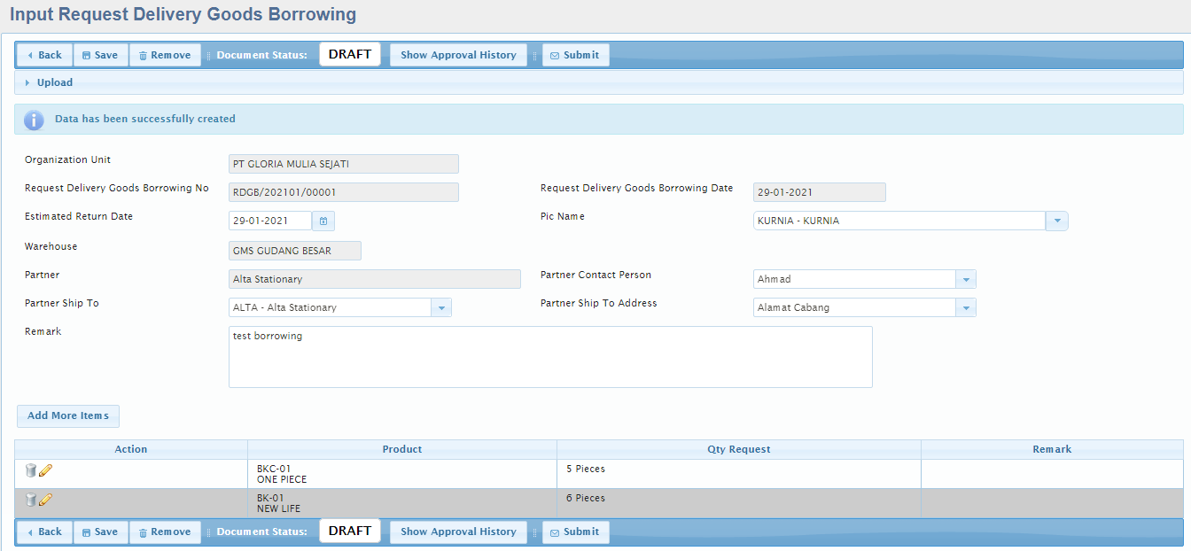Open the Partner Ship To Address dropdown
Viewport: 1191px width, 551px height.
point(966,307)
